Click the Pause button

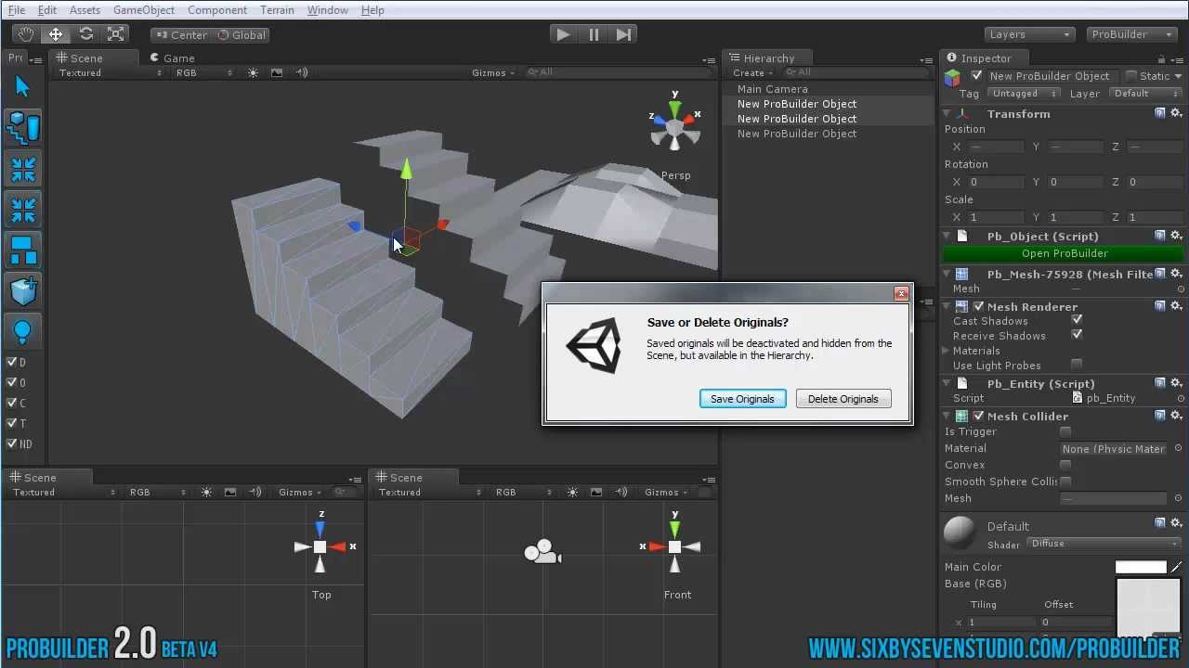pyautogui.click(x=594, y=34)
